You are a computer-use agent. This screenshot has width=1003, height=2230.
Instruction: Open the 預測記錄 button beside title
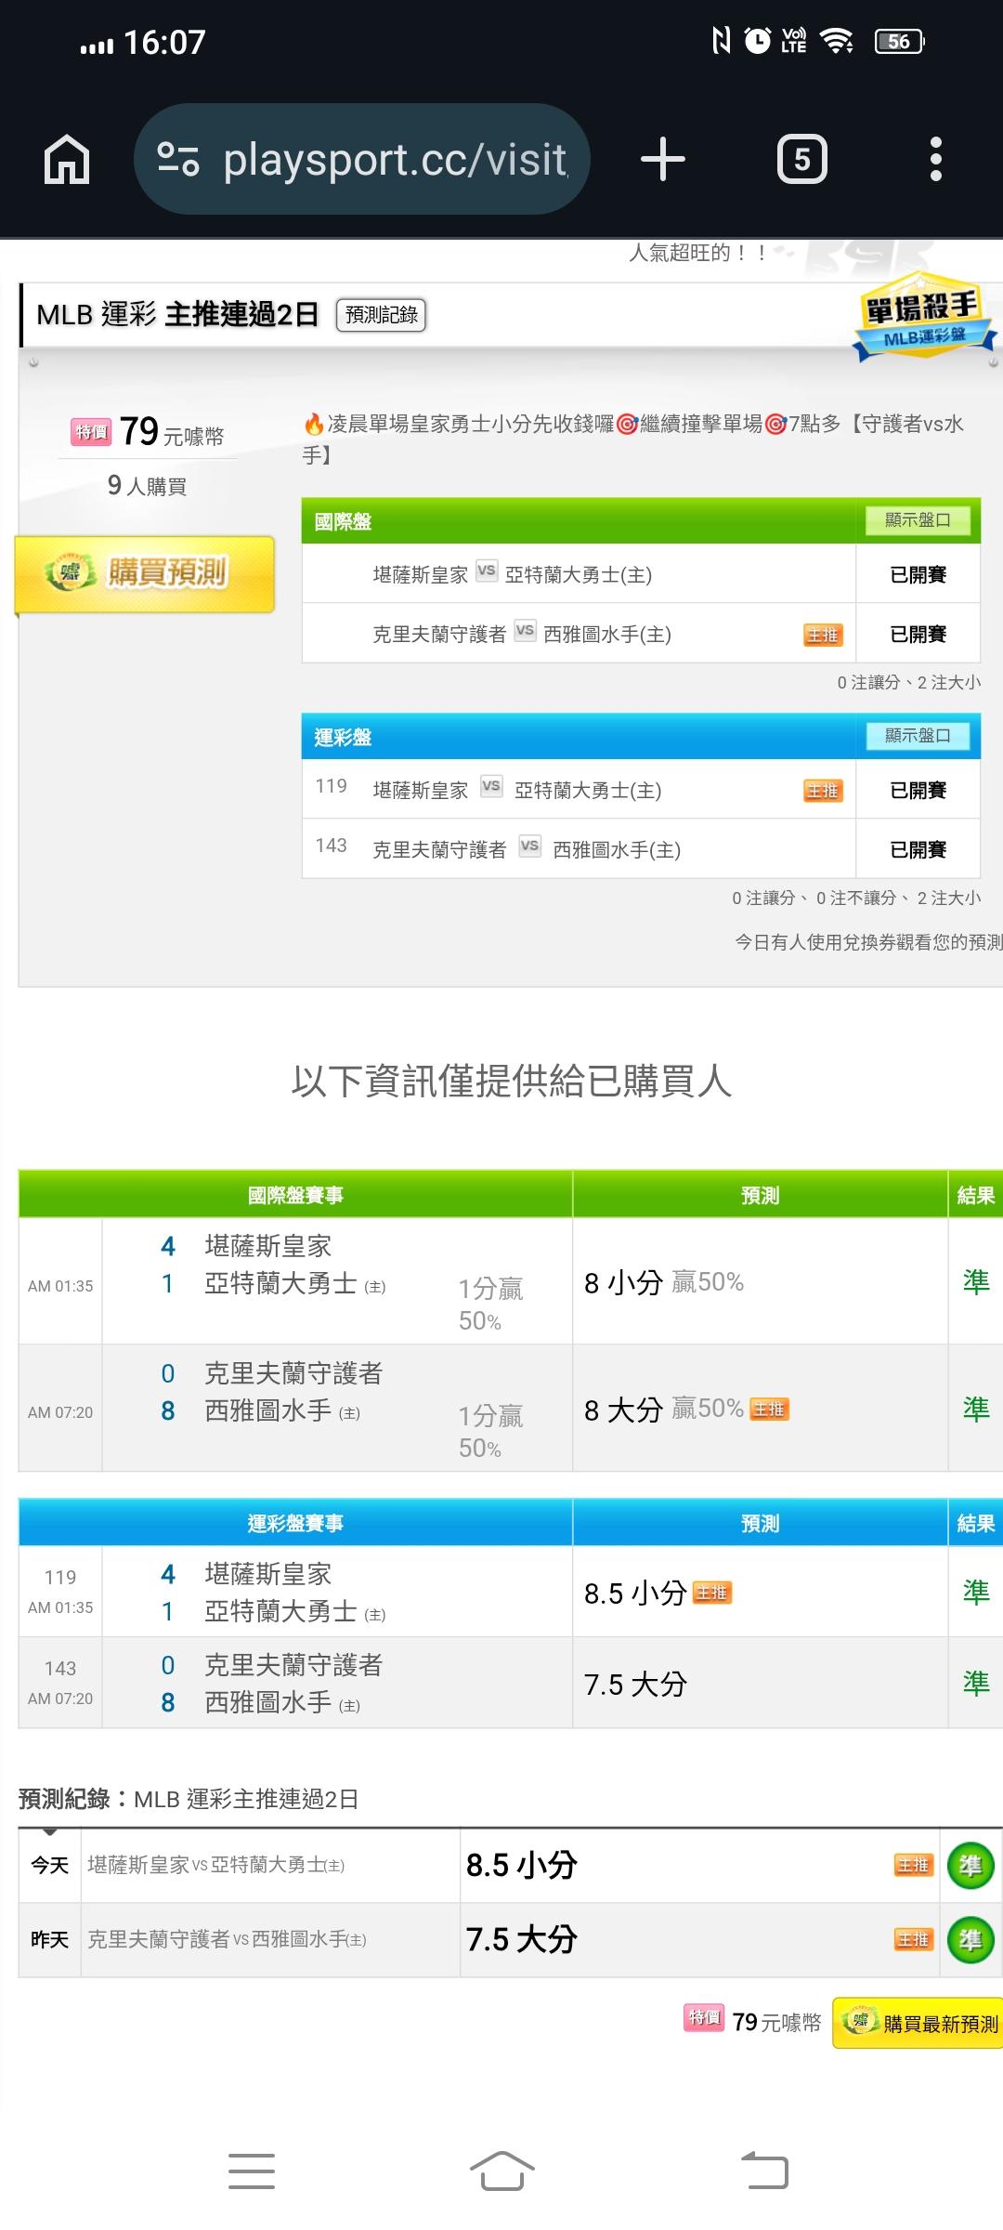(381, 315)
